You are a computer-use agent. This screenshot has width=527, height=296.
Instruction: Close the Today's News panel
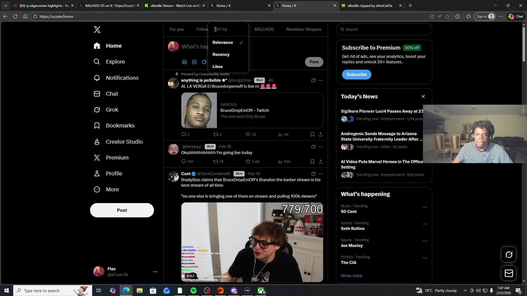point(423,97)
